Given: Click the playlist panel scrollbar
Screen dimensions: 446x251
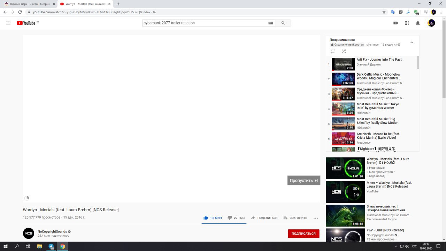Looking at the screenshot, I should click(418, 63).
